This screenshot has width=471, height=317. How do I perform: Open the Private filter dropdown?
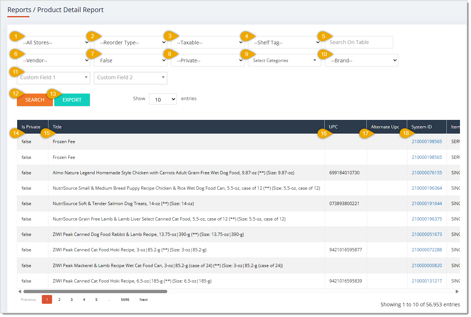[208, 60]
